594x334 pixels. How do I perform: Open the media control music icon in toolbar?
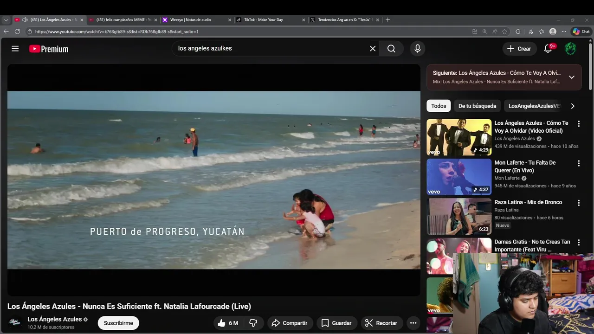(531, 32)
